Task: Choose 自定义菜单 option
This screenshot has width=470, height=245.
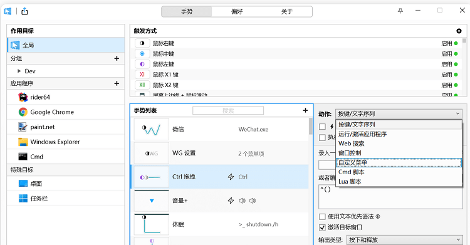Action: click(399, 162)
